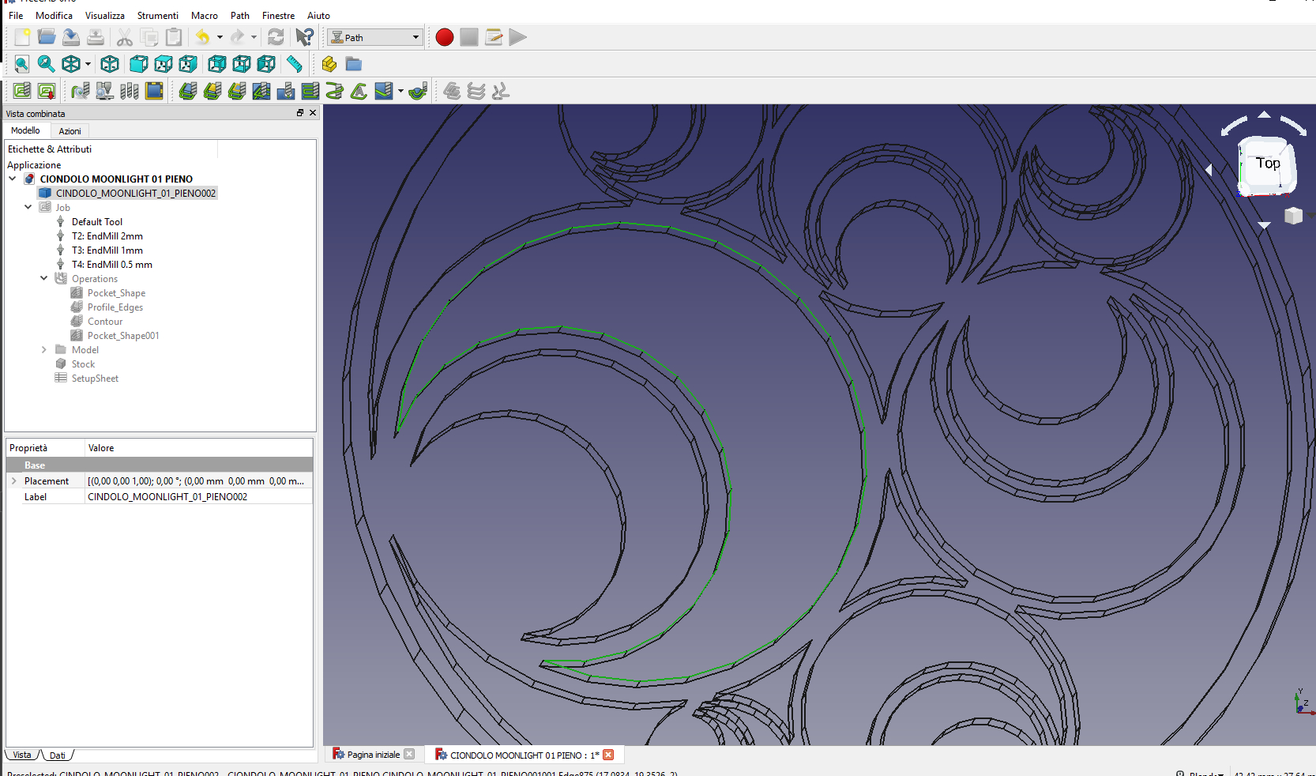Fit all content in the view
1316x776 pixels.
click(22, 64)
